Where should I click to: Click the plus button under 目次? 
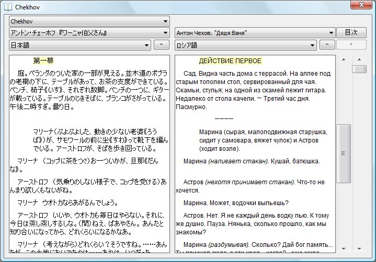point(351,45)
